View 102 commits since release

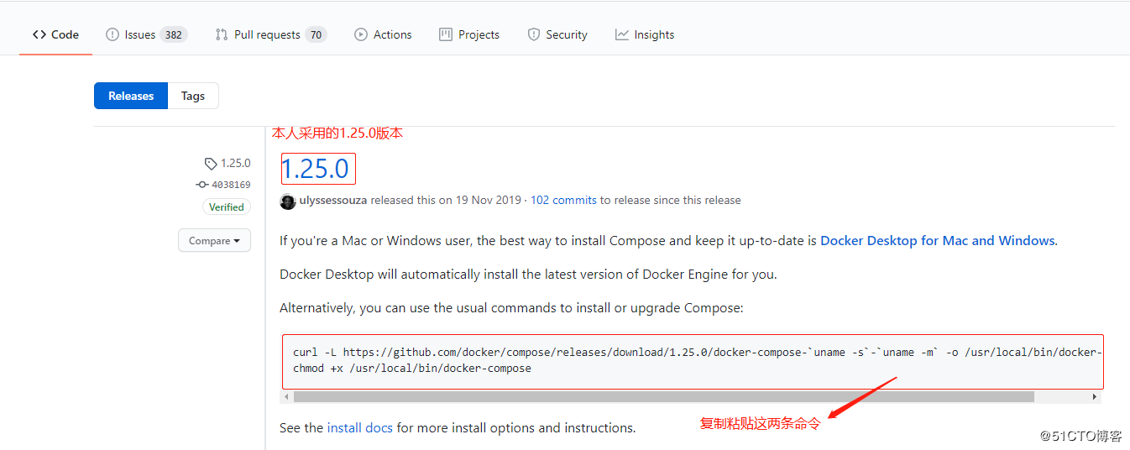(x=563, y=201)
